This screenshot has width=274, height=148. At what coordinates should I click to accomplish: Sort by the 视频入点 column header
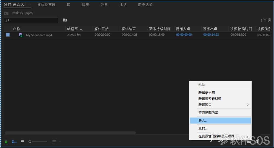tap(183, 29)
